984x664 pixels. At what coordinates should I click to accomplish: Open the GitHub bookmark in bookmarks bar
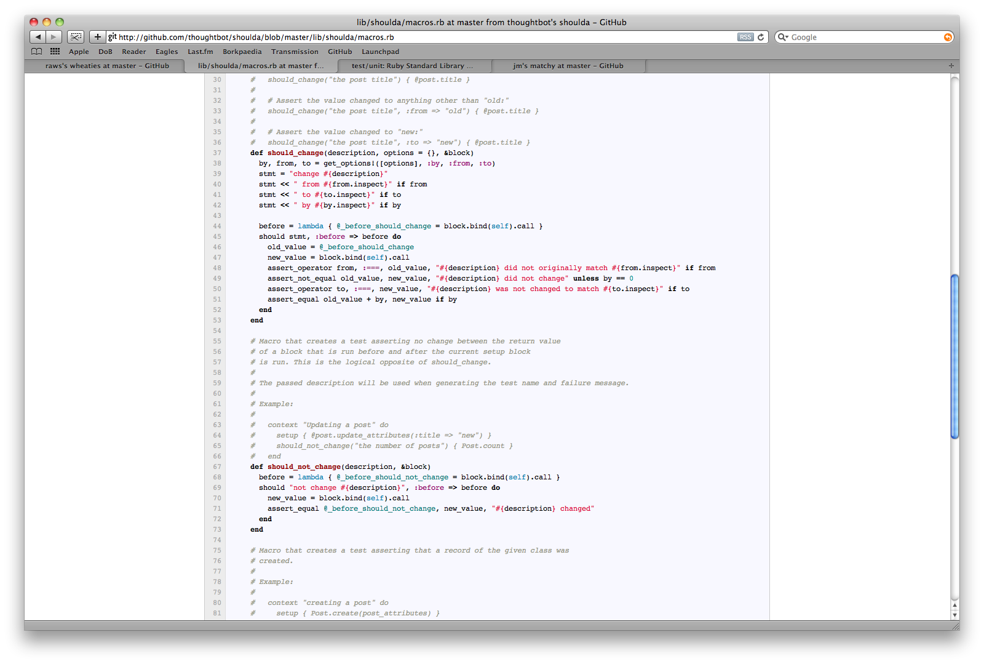click(339, 52)
